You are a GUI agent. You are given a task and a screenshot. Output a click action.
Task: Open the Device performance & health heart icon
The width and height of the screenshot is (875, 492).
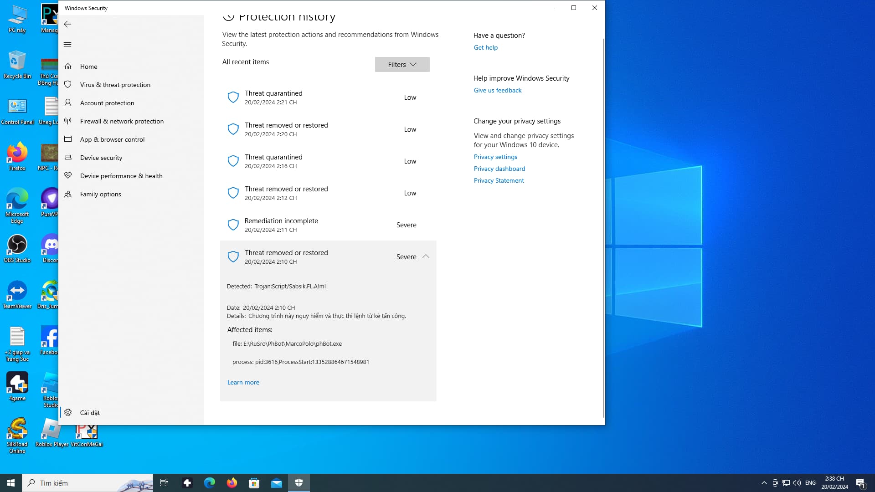tap(68, 176)
